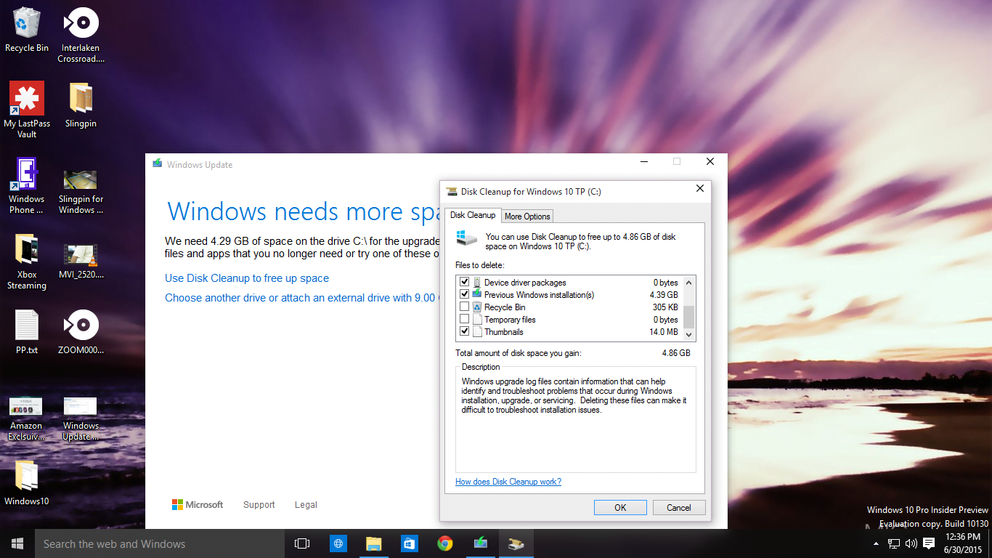
Task: Click the Microsoft logo in Windows Update
Action: (198, 505)
